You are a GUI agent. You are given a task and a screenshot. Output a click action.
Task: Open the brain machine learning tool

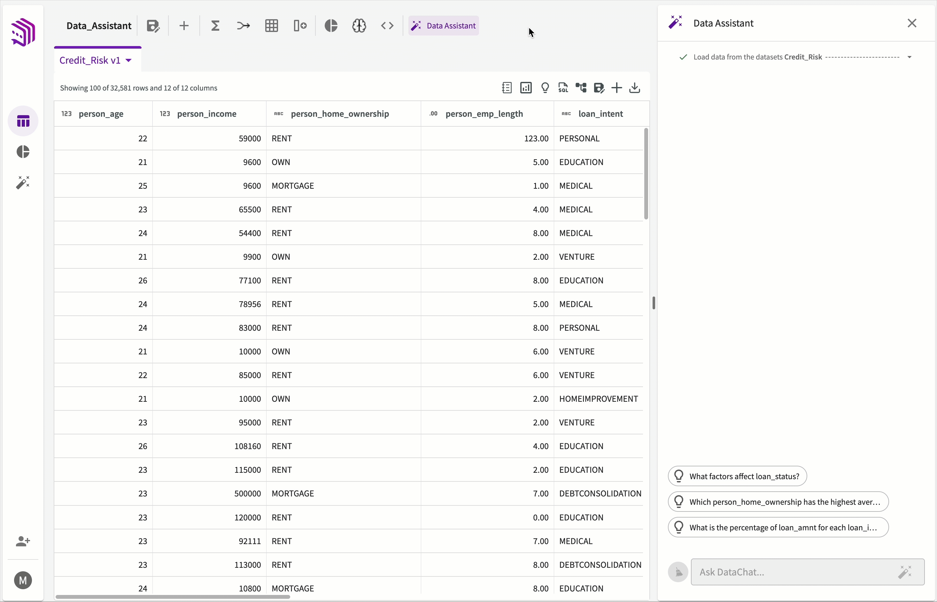[x=359, y=26]
